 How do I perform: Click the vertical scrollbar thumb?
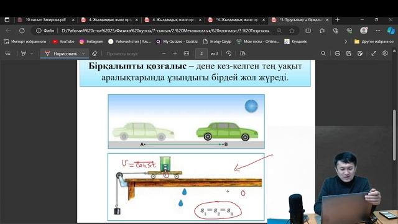pos(394,135)
